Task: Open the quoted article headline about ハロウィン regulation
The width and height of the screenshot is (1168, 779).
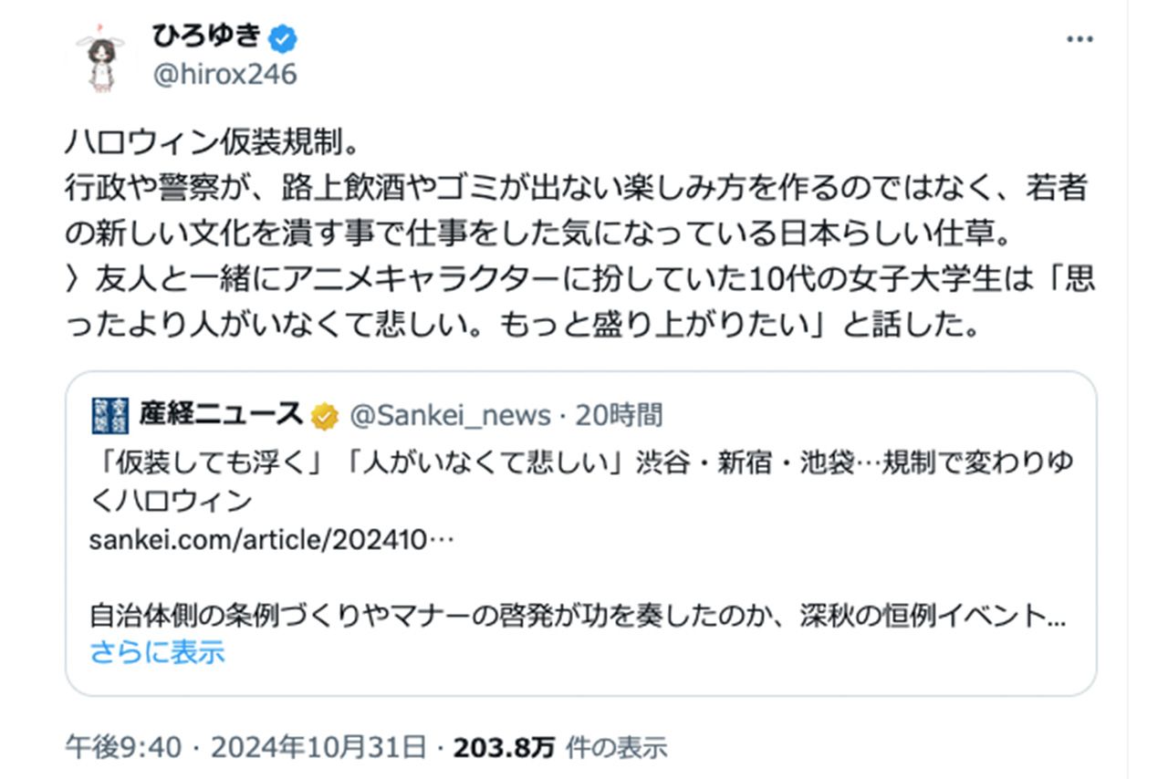Action: 582,474
